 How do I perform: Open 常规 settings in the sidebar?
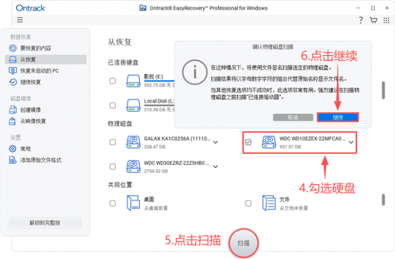(x=45, y=149)
